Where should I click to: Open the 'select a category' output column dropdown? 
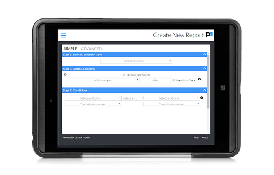[103, 80]
